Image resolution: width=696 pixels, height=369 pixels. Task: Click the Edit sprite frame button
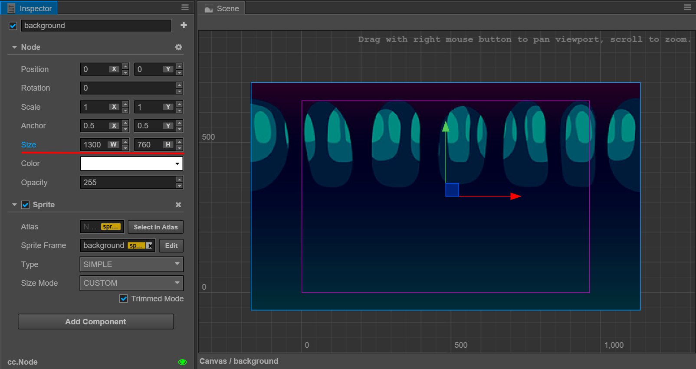(171, 245)
